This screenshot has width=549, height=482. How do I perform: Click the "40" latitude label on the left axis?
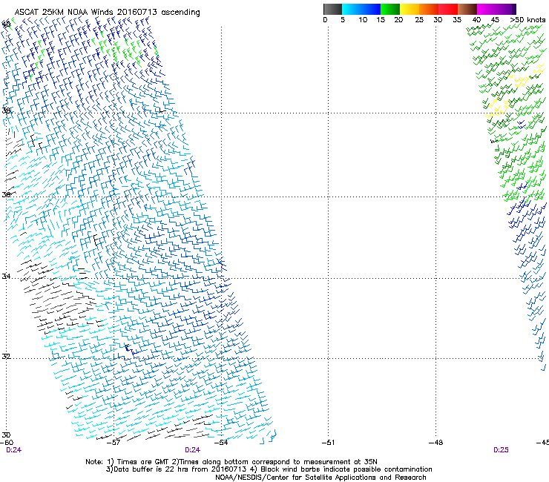pos(6,24)
